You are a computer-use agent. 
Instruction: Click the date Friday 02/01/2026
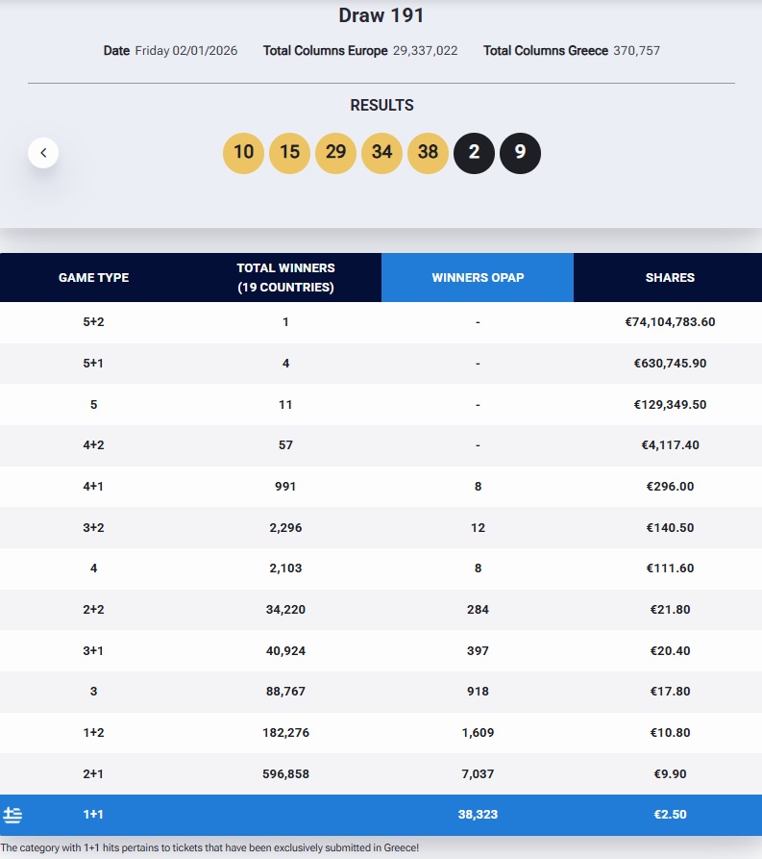click(185, 51)
